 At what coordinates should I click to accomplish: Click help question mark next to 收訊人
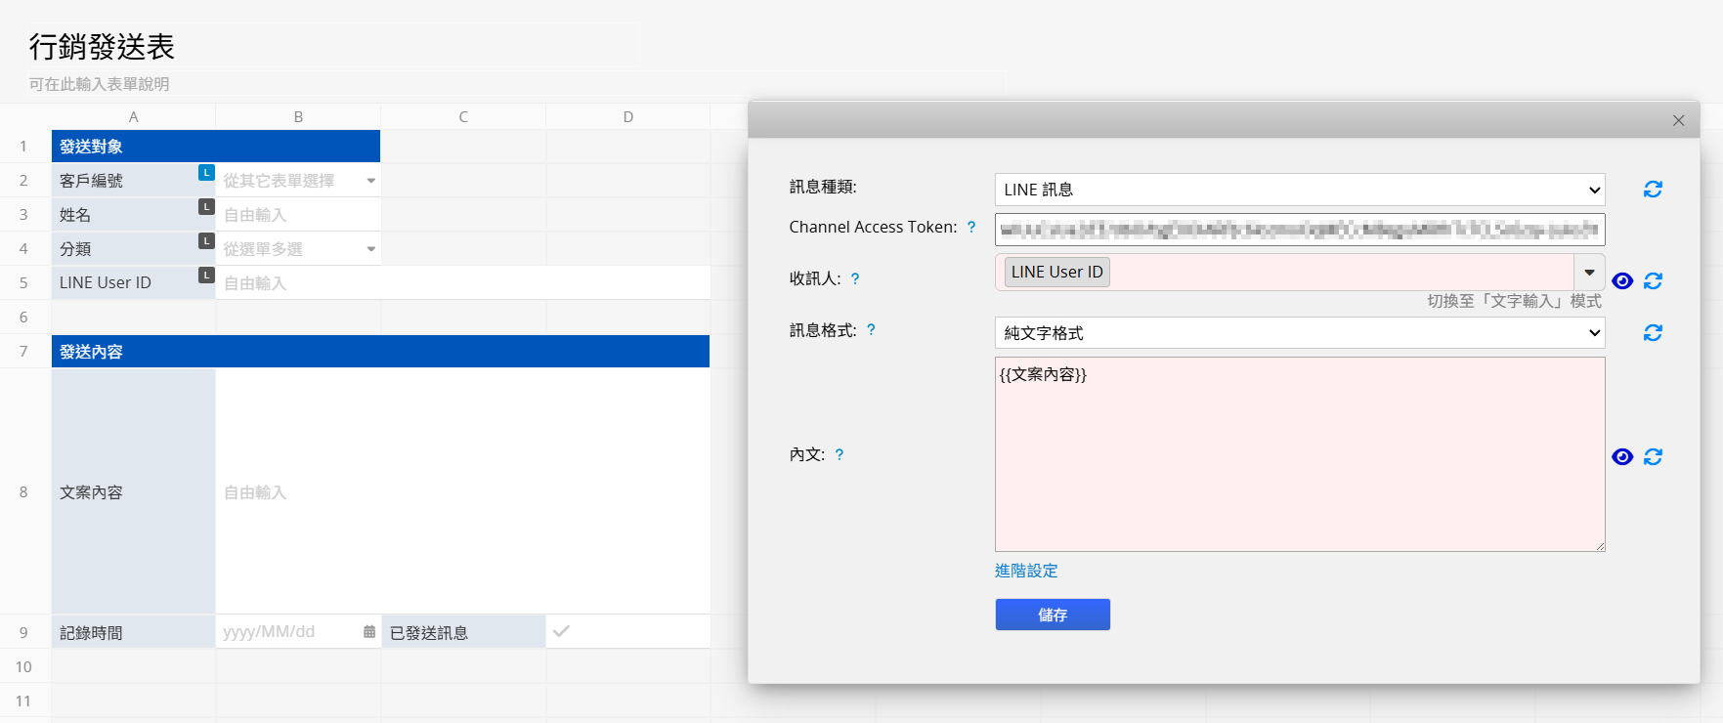click(x=855, y=279)
